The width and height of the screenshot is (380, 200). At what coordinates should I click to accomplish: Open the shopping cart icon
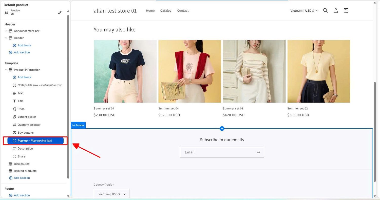(x=346, y=10)
